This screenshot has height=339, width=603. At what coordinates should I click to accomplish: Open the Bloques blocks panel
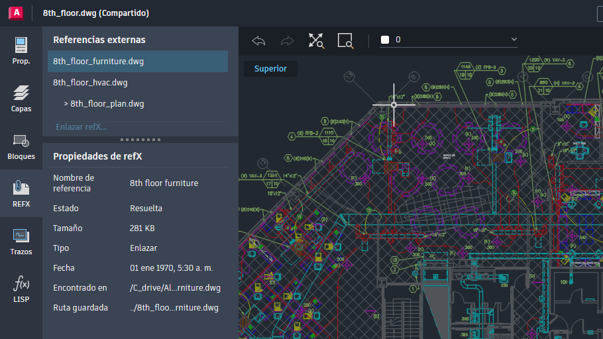point(21,146)
